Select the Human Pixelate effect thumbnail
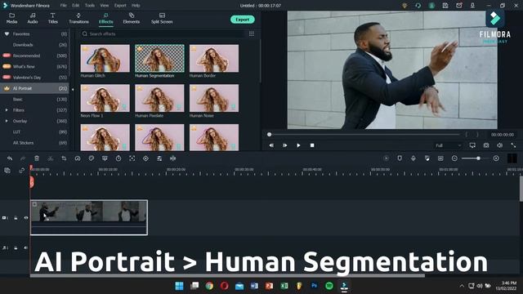Screen dimensions: 523x294 [159, 98]
